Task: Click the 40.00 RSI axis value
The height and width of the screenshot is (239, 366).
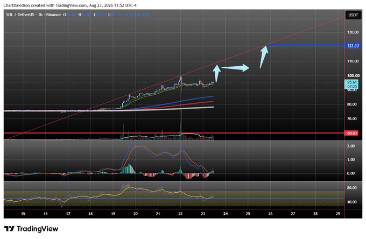Action: [352, 202]
